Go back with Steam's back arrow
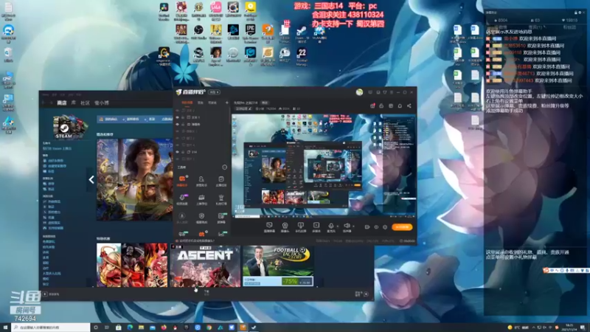Screen dimensions: 590x332 pyautogui.click(x=44, y=103)
